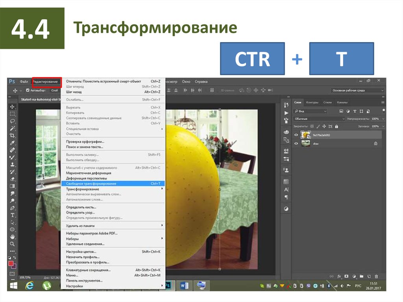Select the Magic Wand tool
The width and height of the screenshot is (403, 302).
coord(12,128)
